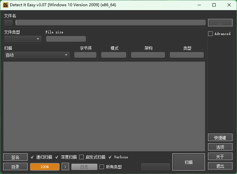Maximize the Detect It Easy window
The width and height of the screenshot is (237, 174).
coord(214,5)
